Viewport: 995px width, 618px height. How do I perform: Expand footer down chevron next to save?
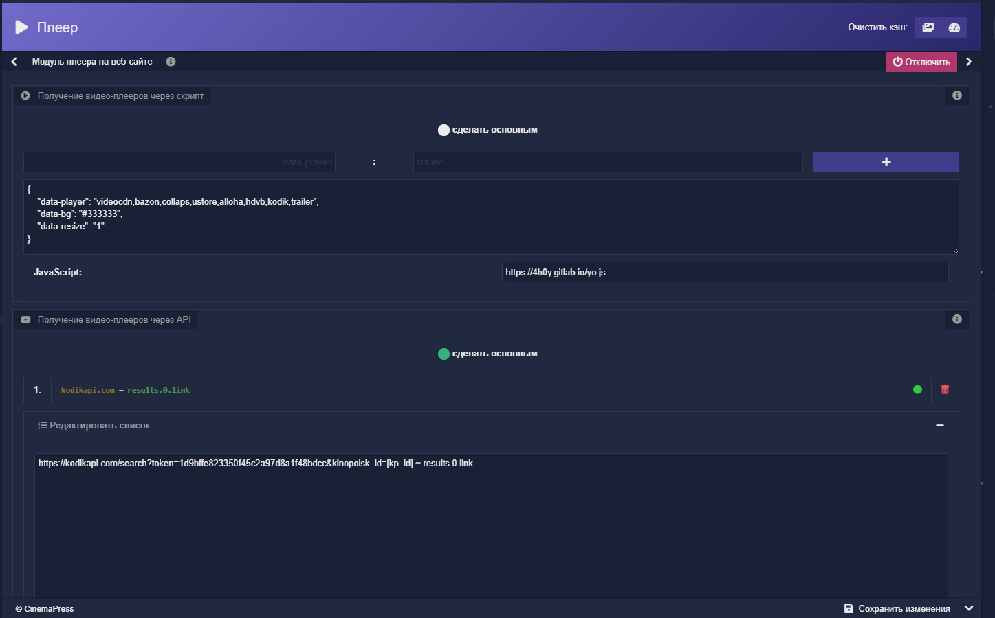tap(969, 608)
